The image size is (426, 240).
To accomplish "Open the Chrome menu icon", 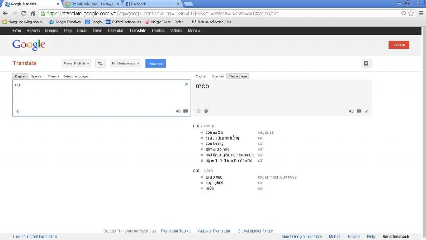I will click(x=421, y=13).
